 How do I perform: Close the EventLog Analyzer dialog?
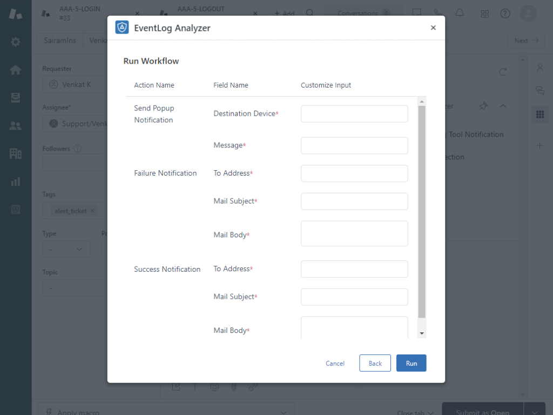click(433, 28)
